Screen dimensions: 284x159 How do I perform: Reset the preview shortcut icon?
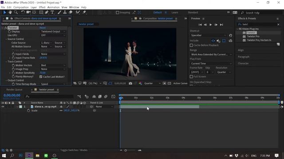point(230,35)
